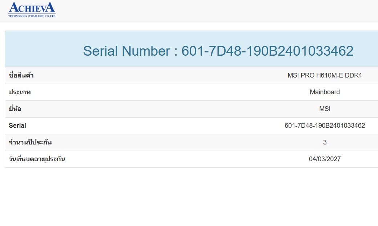Click the ประเภท row label
378x226 pixels.
[x=20, y=92]
